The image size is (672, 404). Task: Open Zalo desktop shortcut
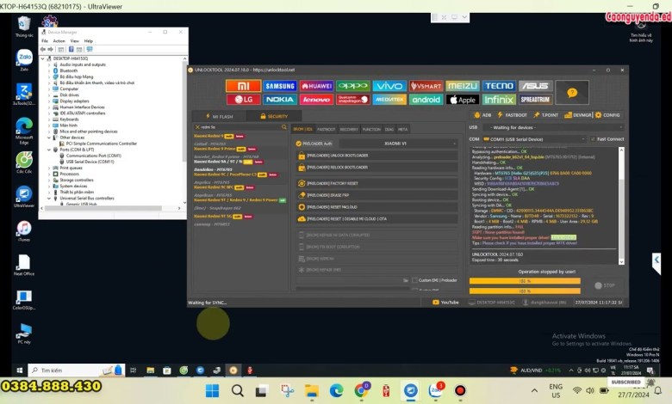[24, 60]
